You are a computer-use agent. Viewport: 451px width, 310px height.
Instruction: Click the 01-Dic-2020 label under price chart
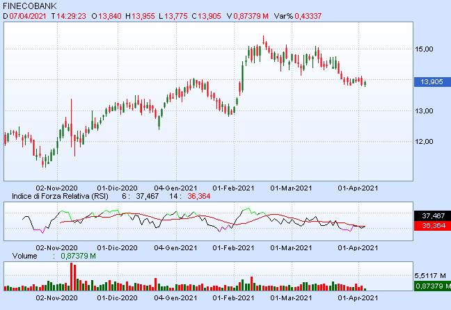coord(117,188)
